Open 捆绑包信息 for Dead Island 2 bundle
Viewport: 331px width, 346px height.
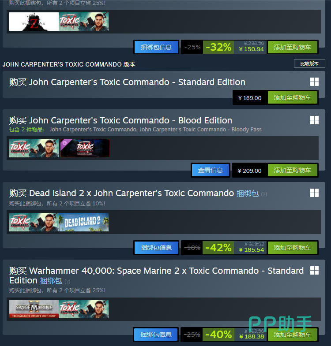[156, 248]
